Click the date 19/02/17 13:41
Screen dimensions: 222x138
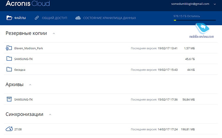coord(168,48)
